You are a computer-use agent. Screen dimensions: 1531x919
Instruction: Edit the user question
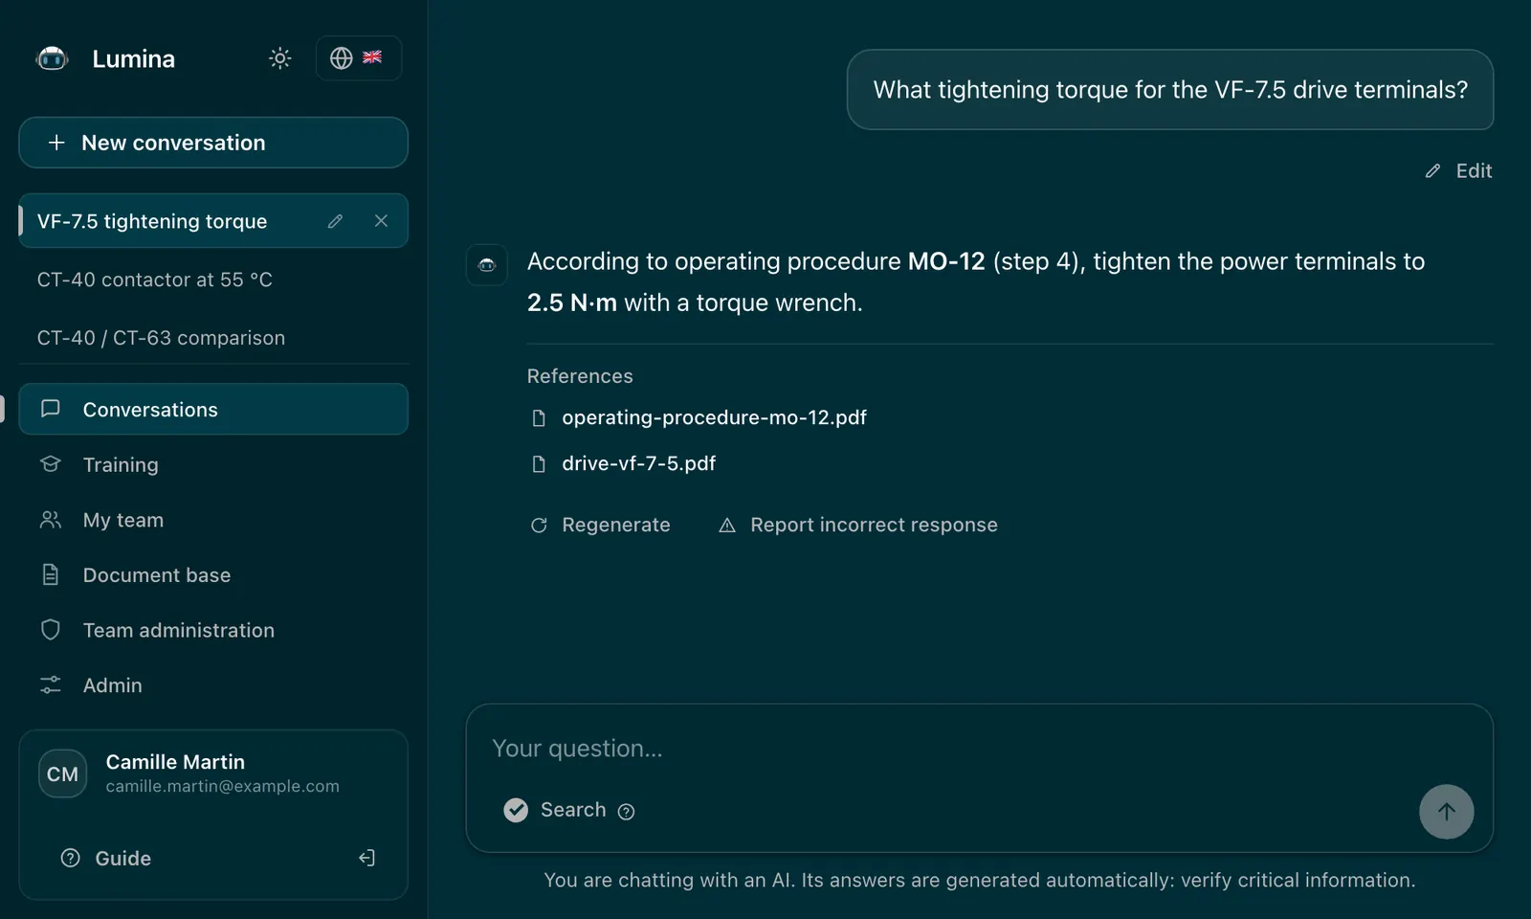(x=1458, y=170)
